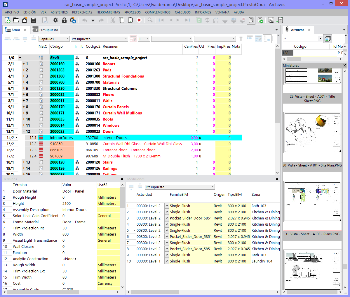Viewport: 350px width, 297px height.
Task: Expand the Rooms chapter row
Action: click(x=24, y=64)
